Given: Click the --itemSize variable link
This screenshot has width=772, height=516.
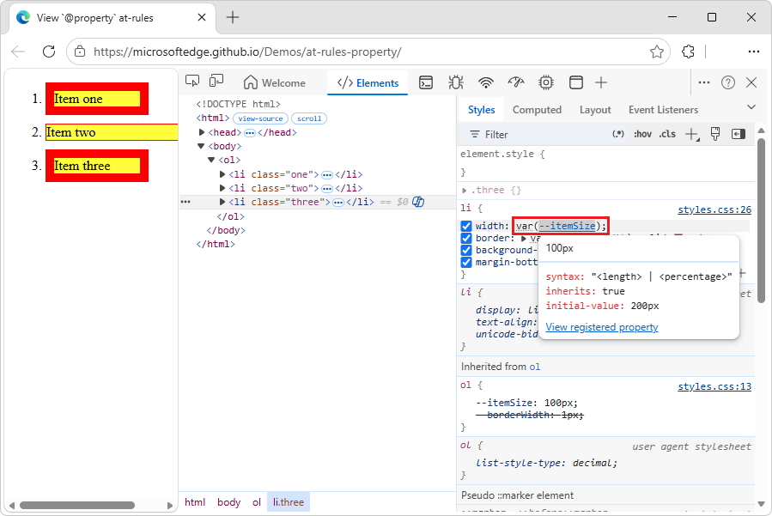Looking at the screenshot, I should (567, 226).
